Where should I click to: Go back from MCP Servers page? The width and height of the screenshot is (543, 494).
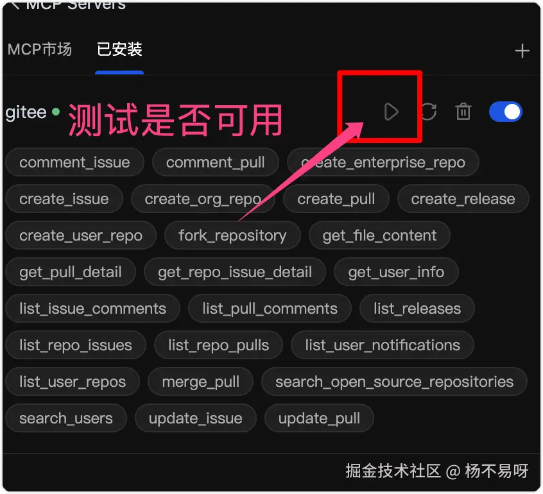pyautogui.click(x=15, y=6)
